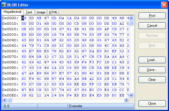This screenshot has width=169, height=111.
Task: Select byte D5 in row 0x00B0
Action: (x=99, y=79)
